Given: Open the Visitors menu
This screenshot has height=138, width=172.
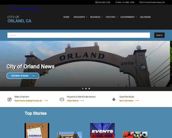Looking at the screenshot, I should click(x=110, y=17).
